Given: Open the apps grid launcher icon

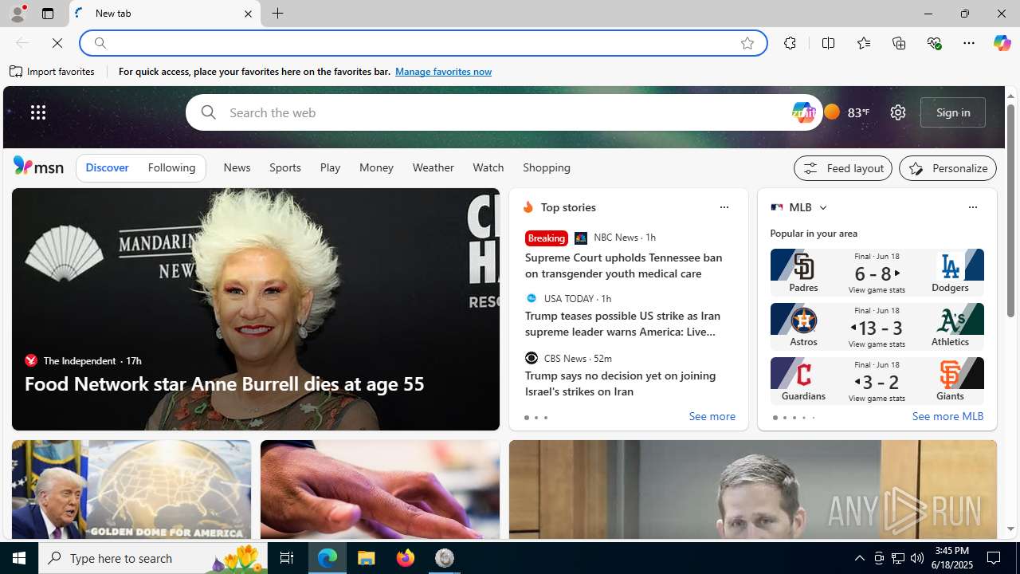Looking at the screenshot, I should point(38,112).
